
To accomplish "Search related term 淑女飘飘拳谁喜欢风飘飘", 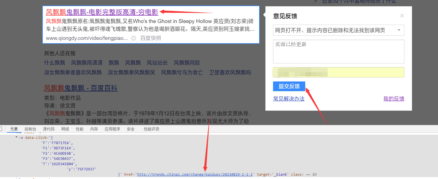I will pyautogui.click(x=73, y=73).
